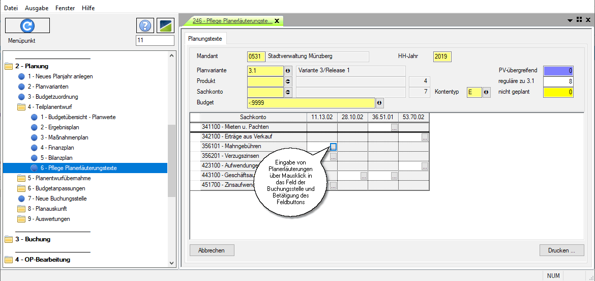The height and width of the screenshot is (281, 595).
Task: Open Kontentyp selection button
Action: pyautogui.click(x=487, y=92)
